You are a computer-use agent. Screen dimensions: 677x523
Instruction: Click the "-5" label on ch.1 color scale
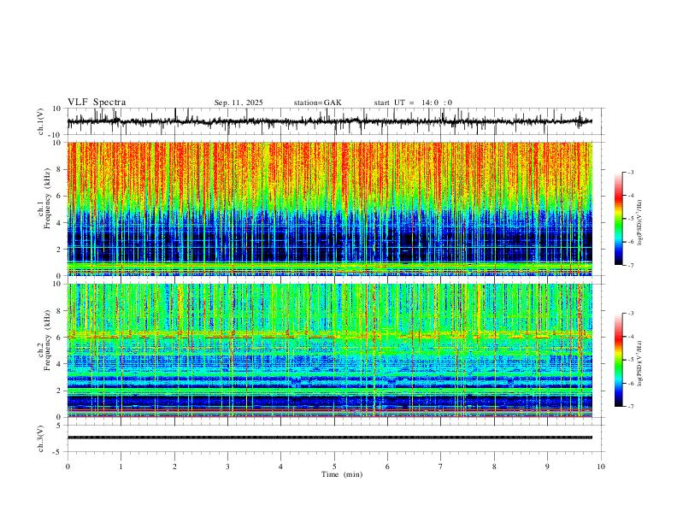click(631, 219)
